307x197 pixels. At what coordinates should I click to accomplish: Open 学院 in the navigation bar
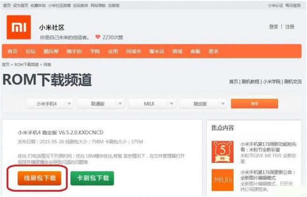pos(95,51)
